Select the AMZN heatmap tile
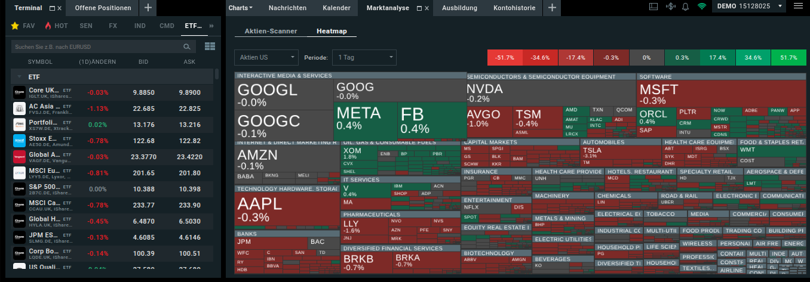The height and width of the screenshot is (282, 810). pos(287,158)
